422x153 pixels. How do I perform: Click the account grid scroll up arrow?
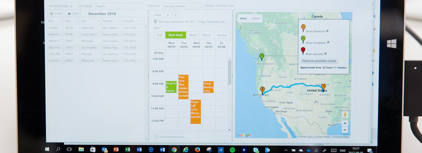146,26
